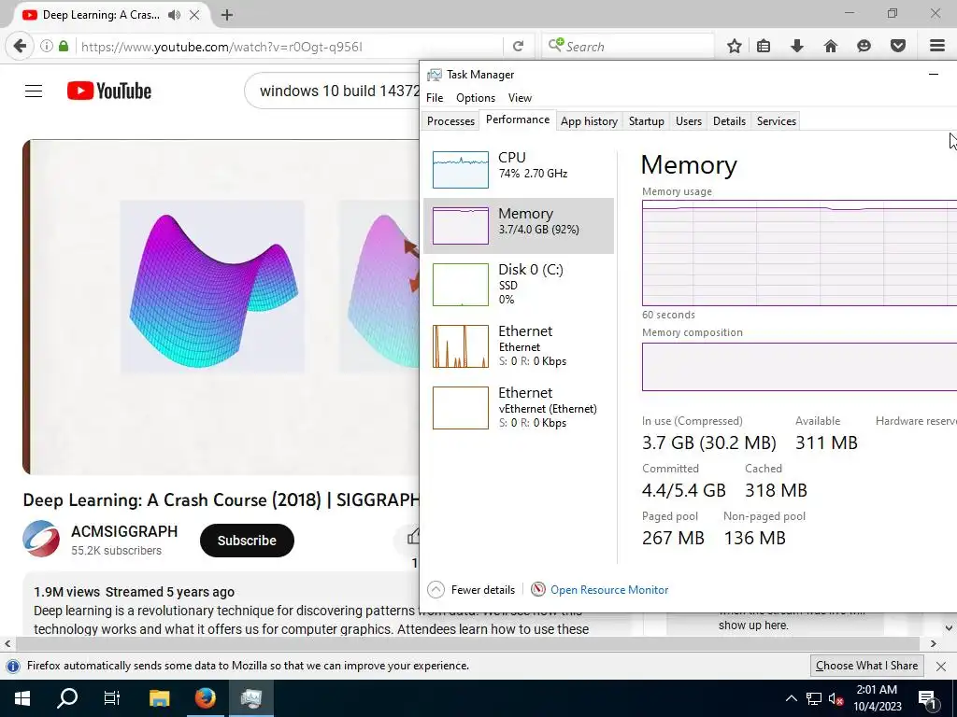Image resolution: width=957 pixels, height=717 pixels.
Task: Click the Choose What I Share button
Action: tap(866, 666)
